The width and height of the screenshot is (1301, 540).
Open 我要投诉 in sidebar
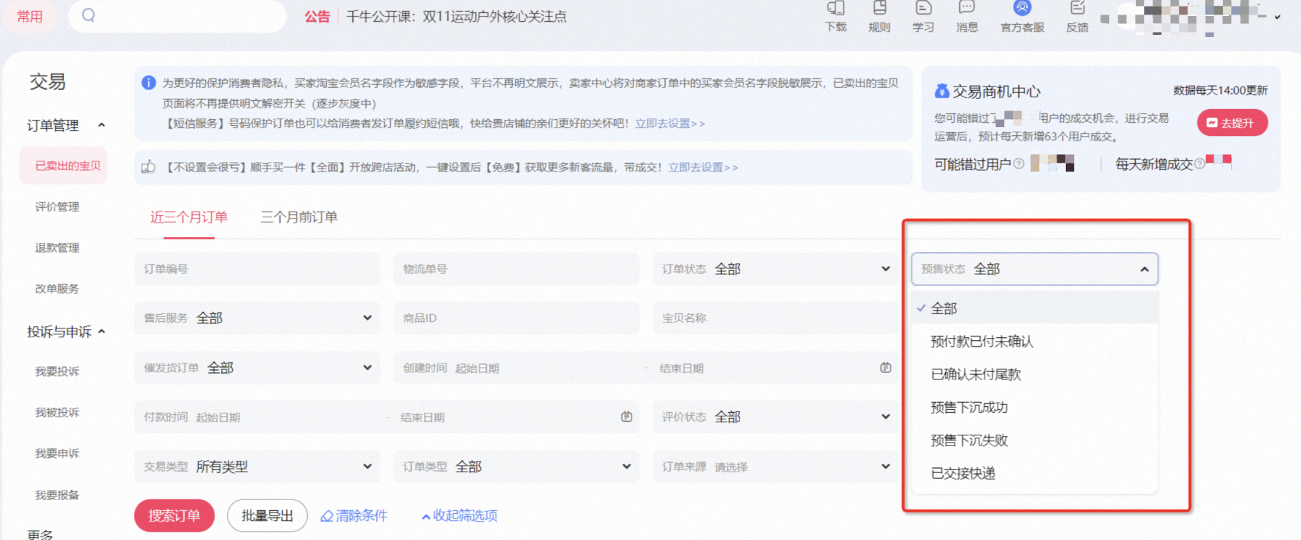57,371
